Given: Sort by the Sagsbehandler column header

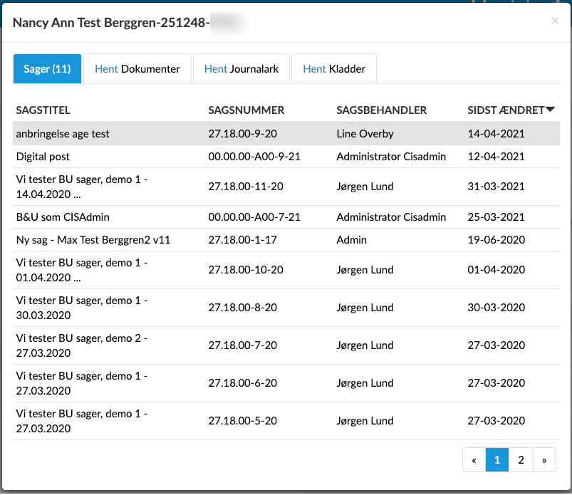Looking at the screenshot, I should [381, 110].
